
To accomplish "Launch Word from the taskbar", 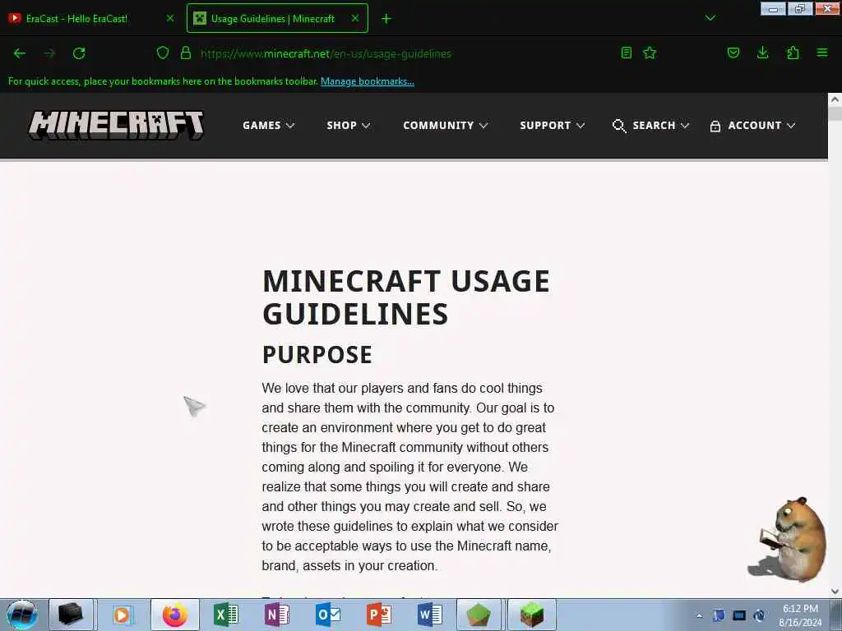I will coord(429,615).
